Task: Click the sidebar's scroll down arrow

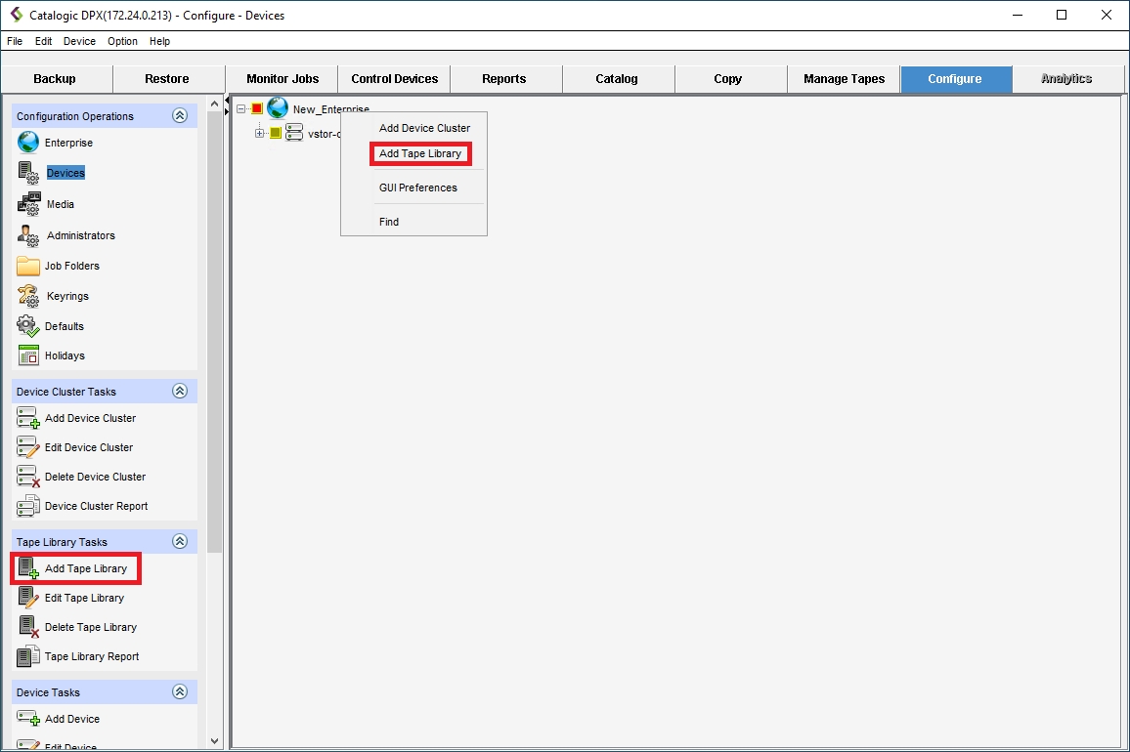Action: coord(215,741)
